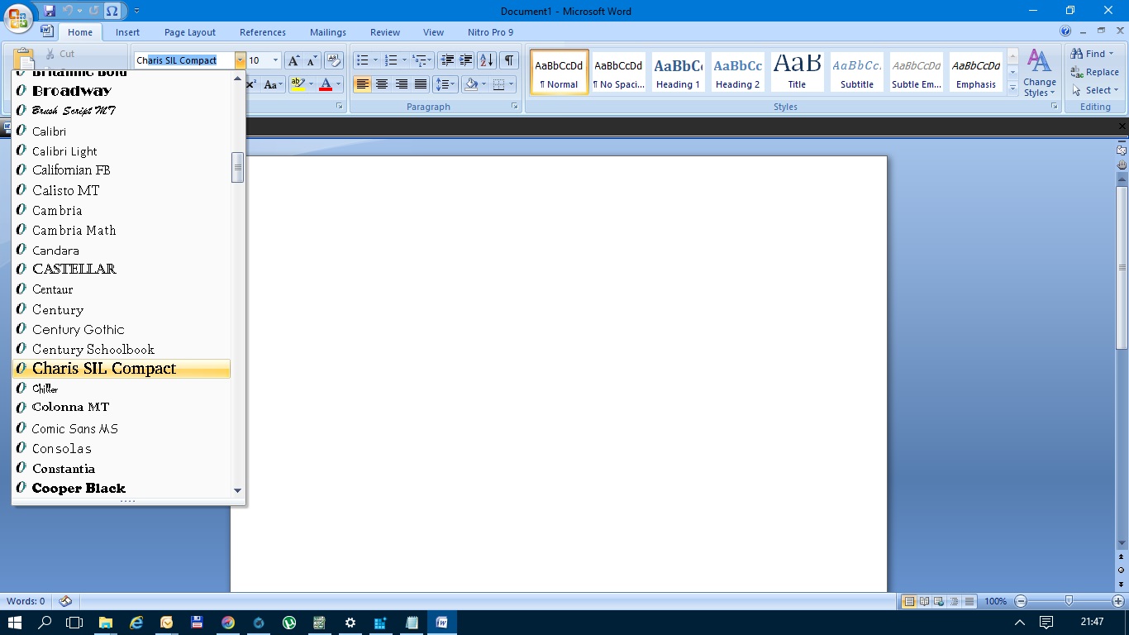
Task: Expand bullets list dropdown arrow
Action: [375, 60]
